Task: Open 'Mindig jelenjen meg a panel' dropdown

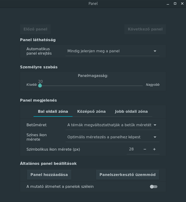Action: (x=112, y=51)
